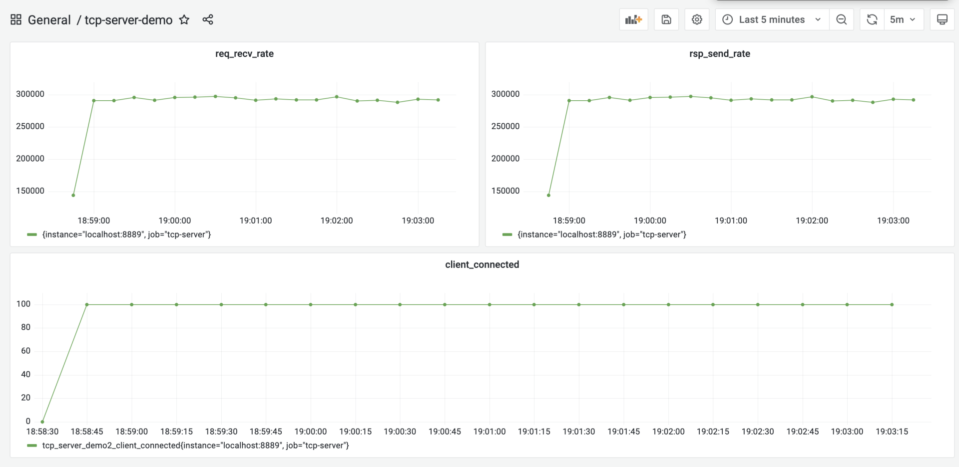Open the share dashboard dialog
Viewport: 959px width, 467px height.
[x=208, y=19]
